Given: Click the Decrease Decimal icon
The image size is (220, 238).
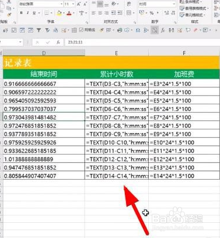Looking at the screenshot, I should (173, 13).
